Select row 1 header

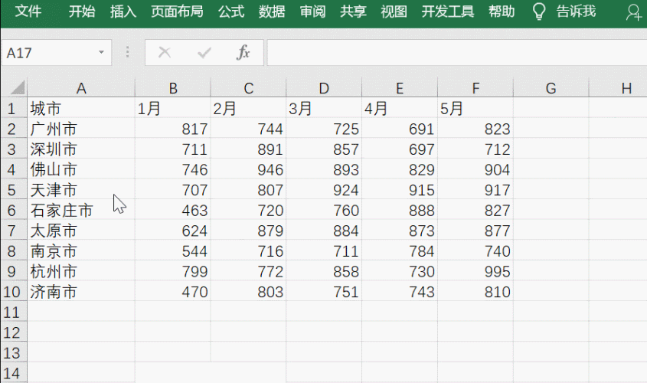pos(14,108)
